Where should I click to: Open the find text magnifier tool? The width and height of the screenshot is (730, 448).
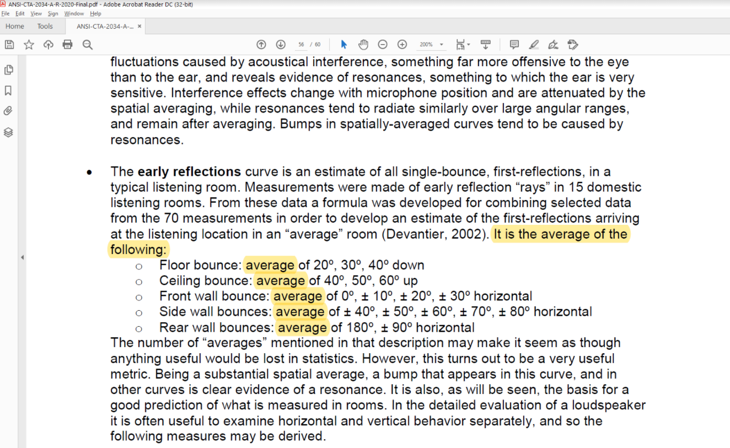(87, 45)
